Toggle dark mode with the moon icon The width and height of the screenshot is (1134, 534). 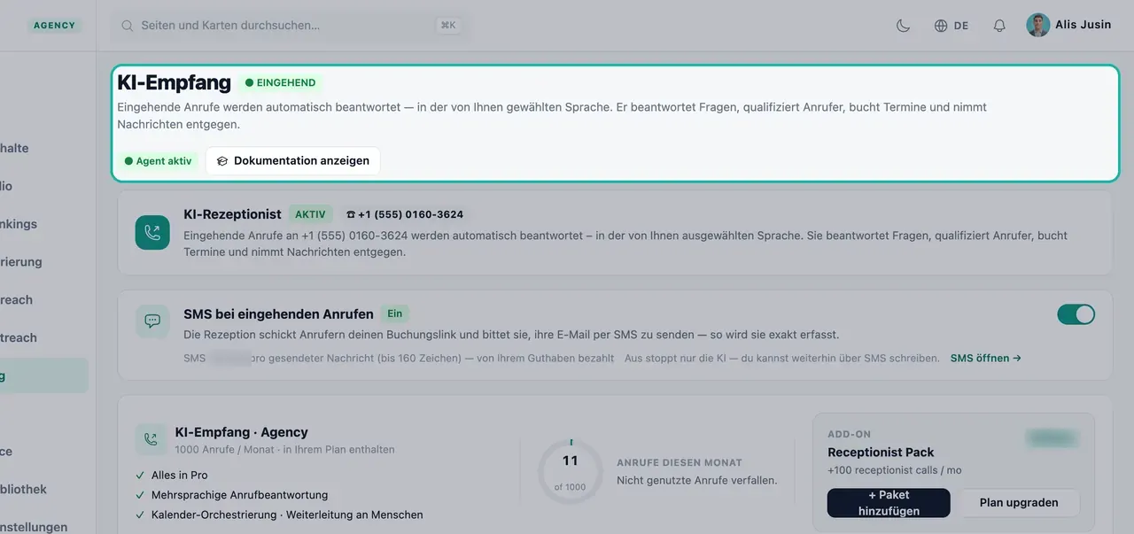[903, 26]
